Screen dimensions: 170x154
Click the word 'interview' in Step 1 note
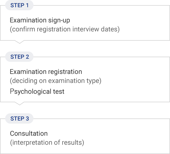(x=86, y=29)
